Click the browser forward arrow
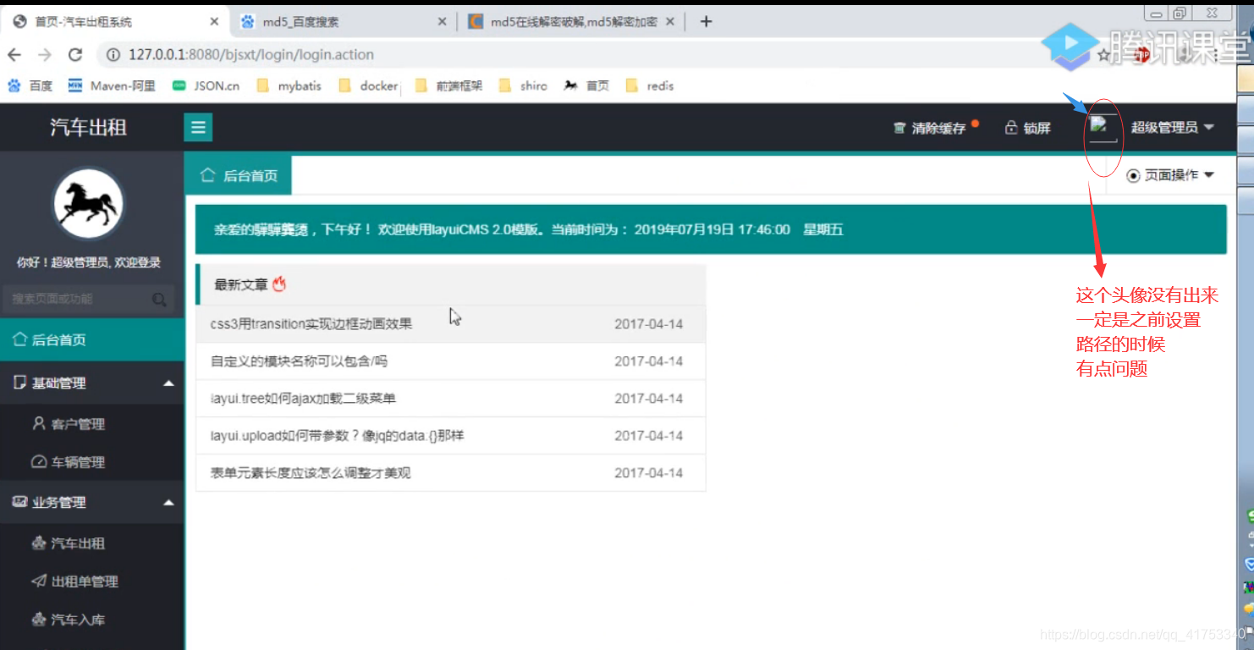The width and height of the screenshot is (1254, 650). click(x=45, y=55)
